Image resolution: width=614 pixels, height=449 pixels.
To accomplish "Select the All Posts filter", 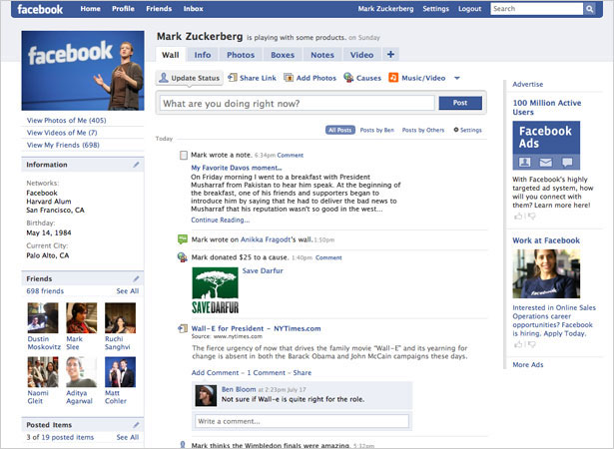I will pyautogui.click(x=340, y=130).
